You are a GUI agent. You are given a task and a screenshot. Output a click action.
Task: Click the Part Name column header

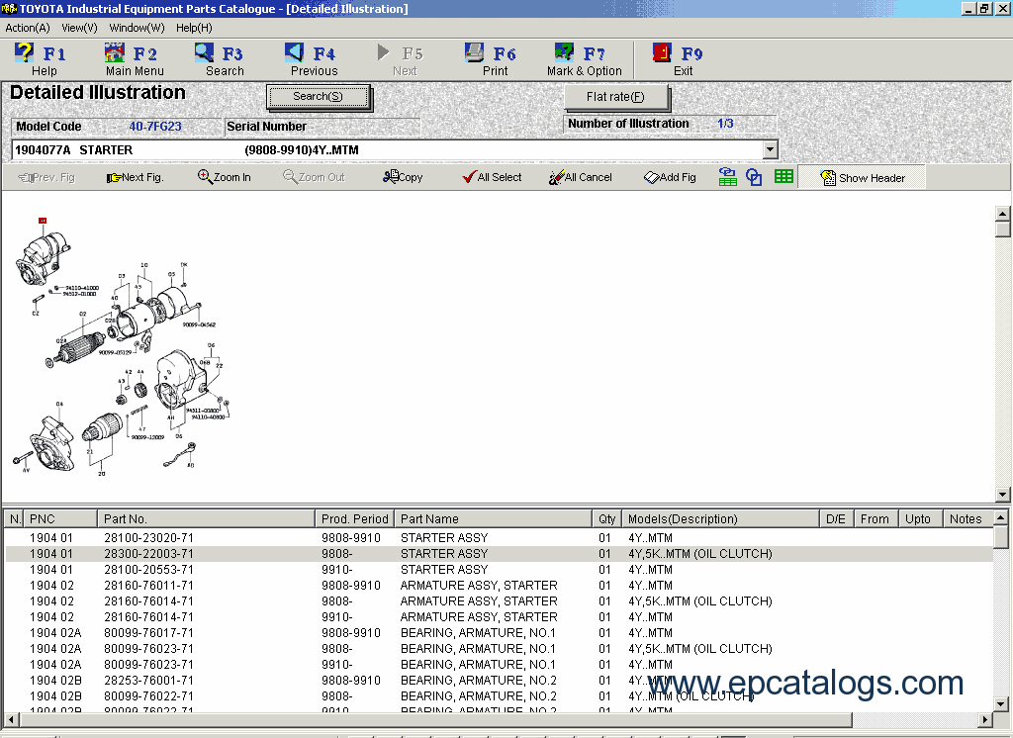coord(494,519)
